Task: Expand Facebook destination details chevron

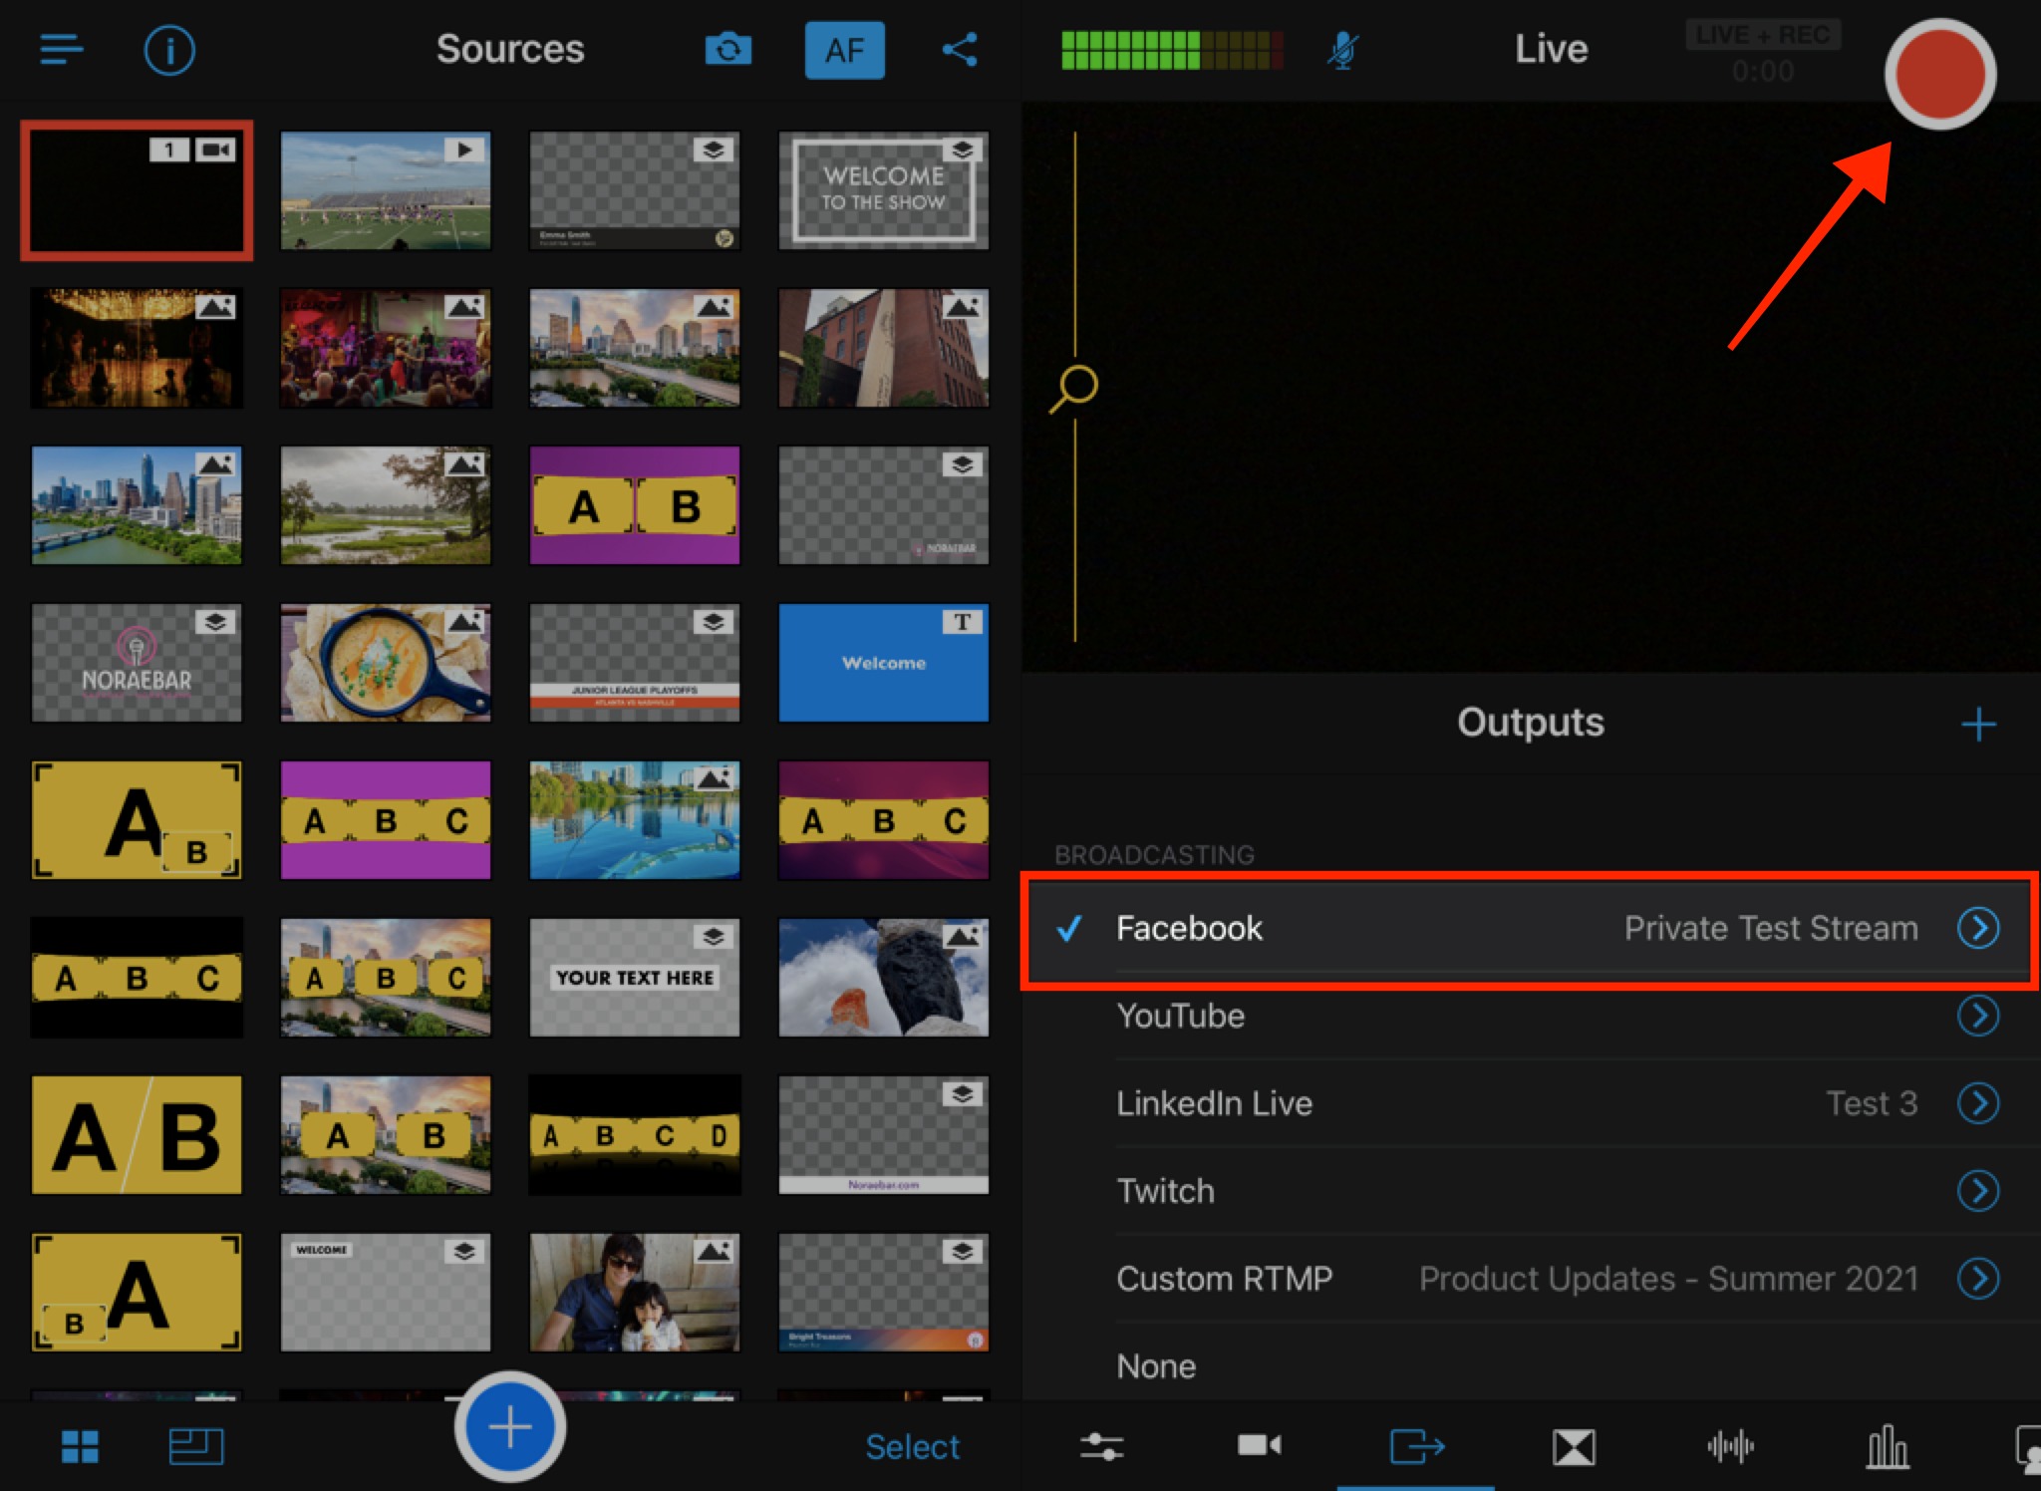Action: point(1977,928)
